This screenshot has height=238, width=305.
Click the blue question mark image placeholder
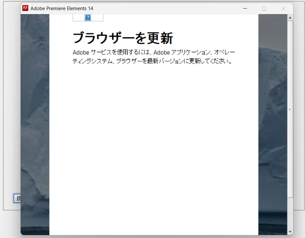tap(88, 18)
